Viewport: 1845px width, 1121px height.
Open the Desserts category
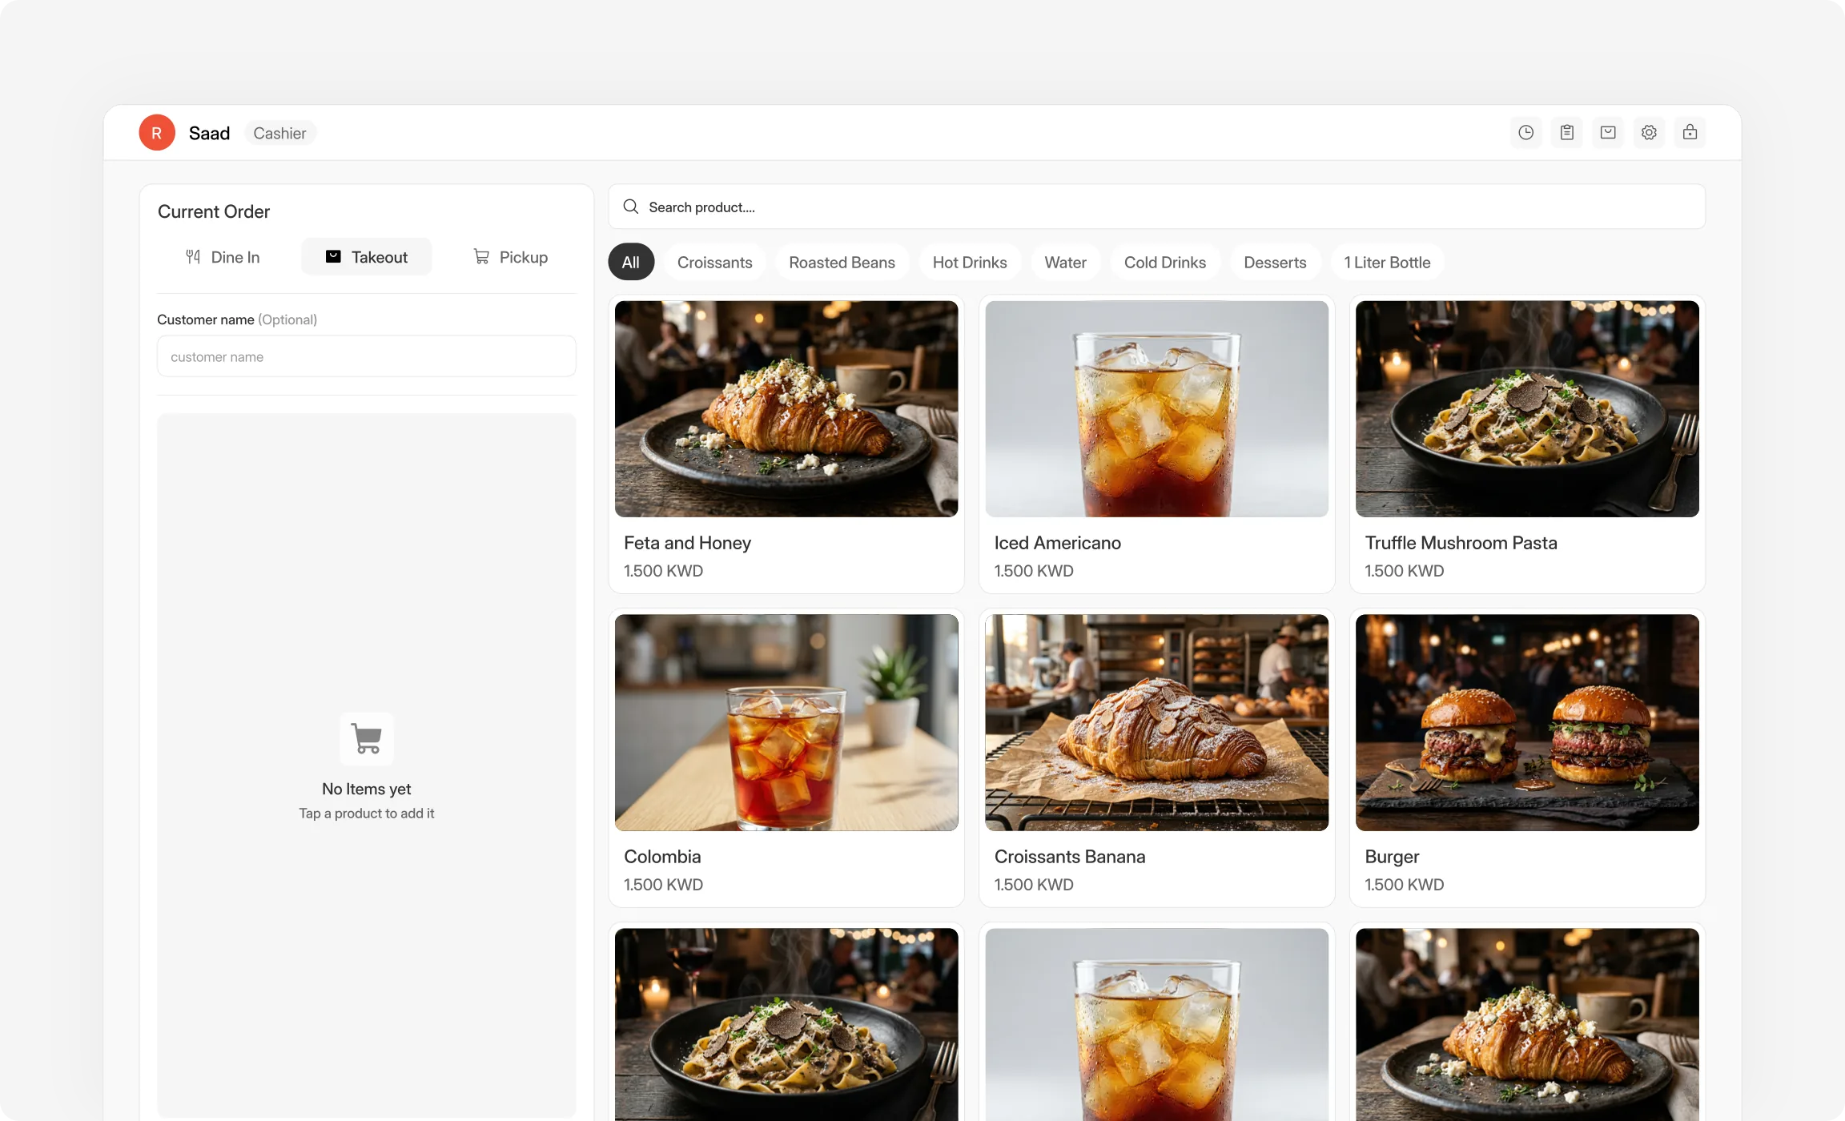point(1275,263)
